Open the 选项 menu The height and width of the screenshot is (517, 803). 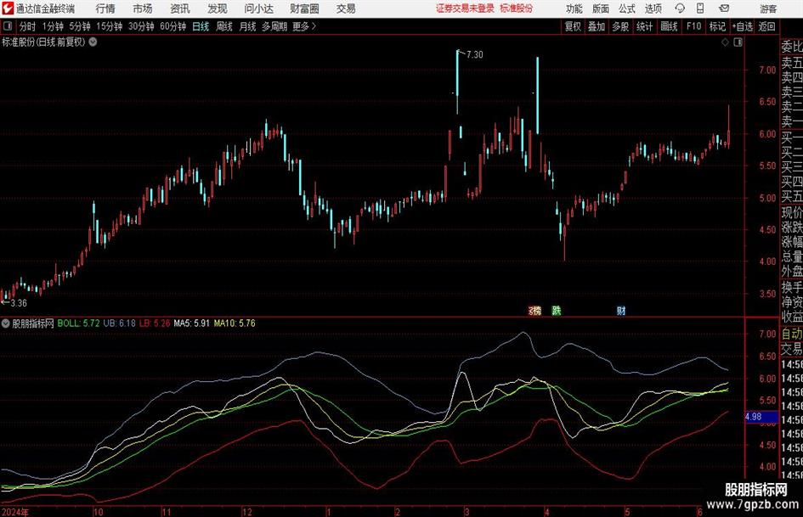653,8
